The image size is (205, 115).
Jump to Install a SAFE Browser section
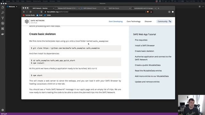click(x=145, y=45)
